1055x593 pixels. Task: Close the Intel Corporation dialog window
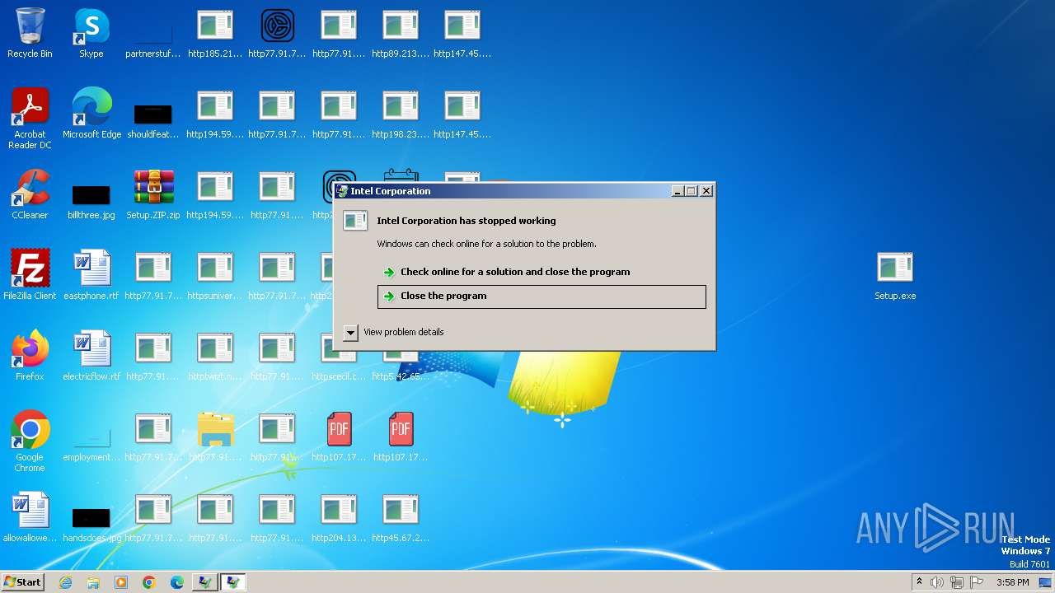[x=706, y=191]
